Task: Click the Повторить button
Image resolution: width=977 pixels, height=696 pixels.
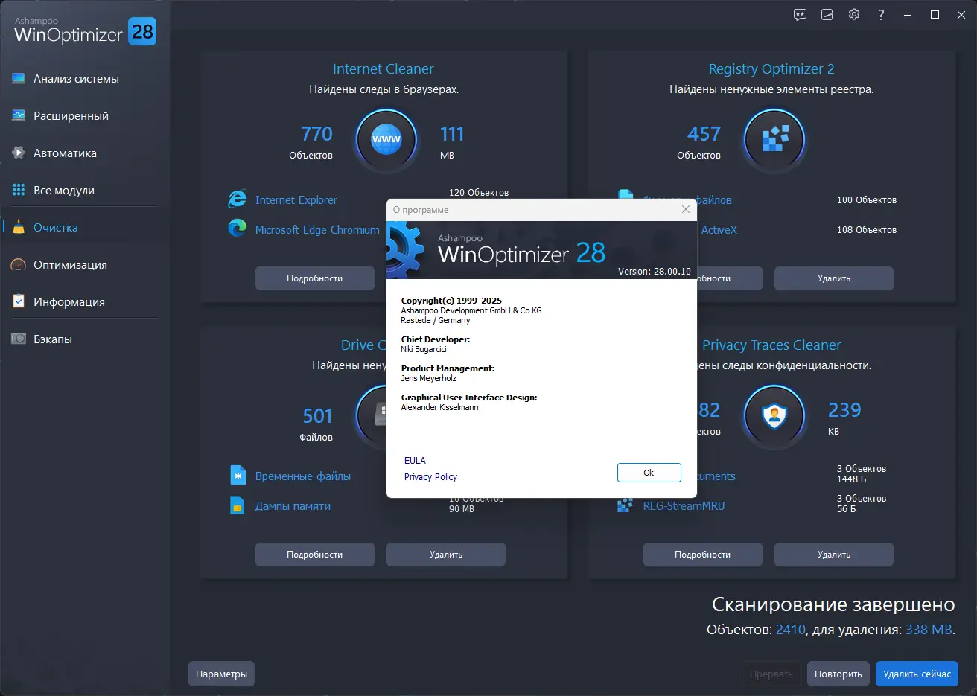Action: (838, 674)
